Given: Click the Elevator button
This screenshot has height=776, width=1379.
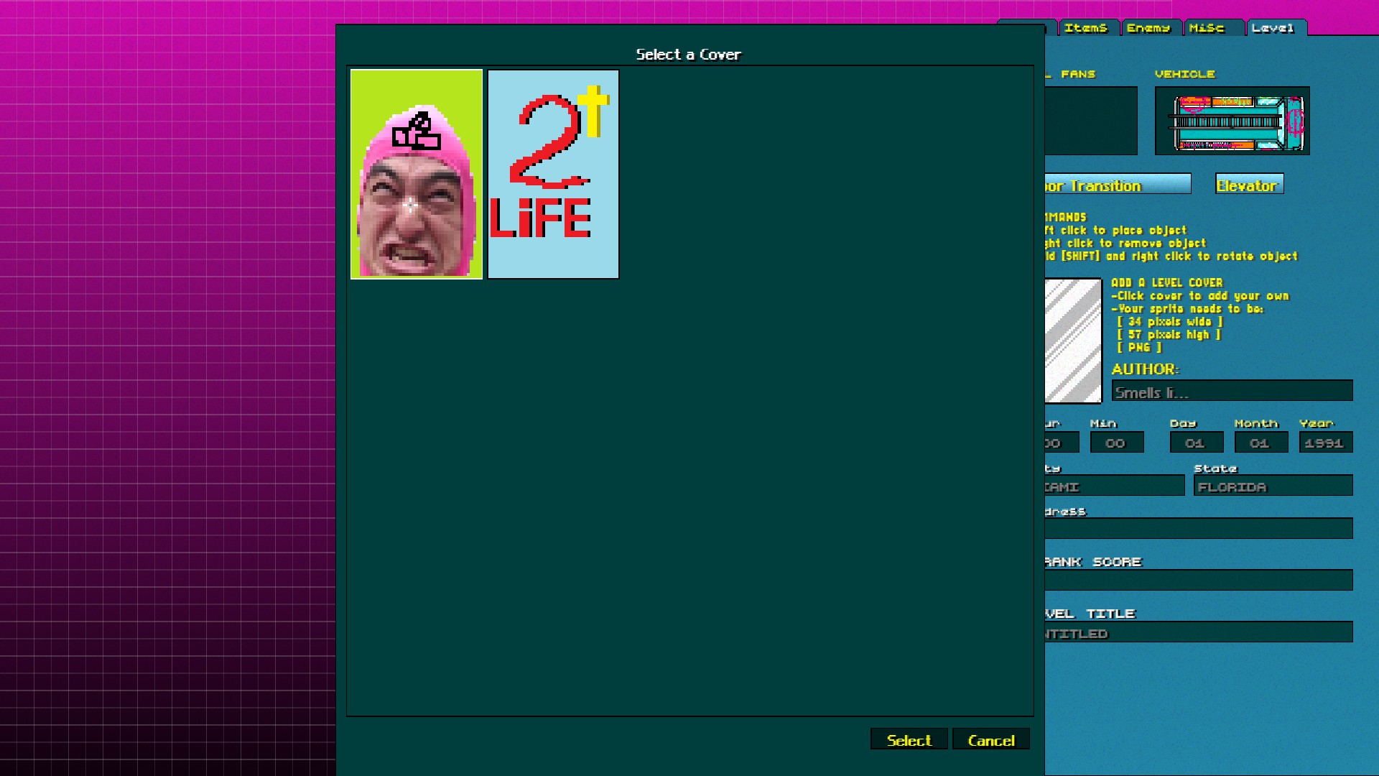Looking at the screenshot, I should 1249,184.
